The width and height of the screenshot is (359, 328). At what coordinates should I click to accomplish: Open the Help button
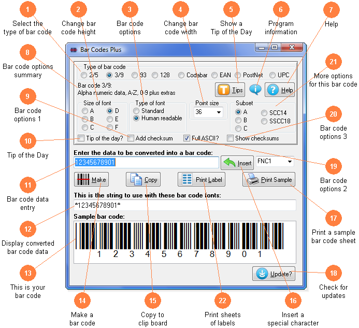(x=280, y=90)
